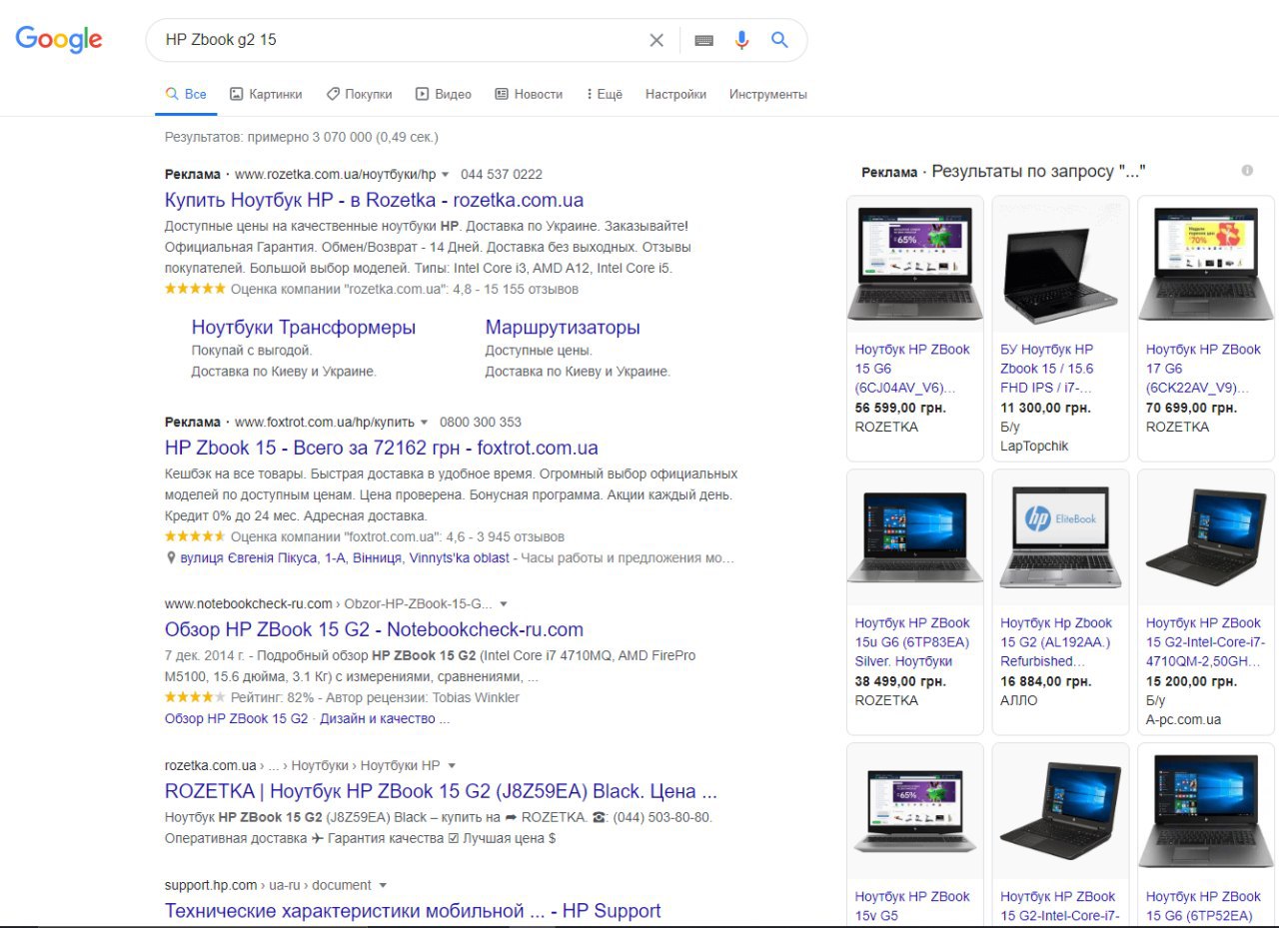Viewport: 1279px width, 928px height.
Task: Click the Google logo
Action: [x=59, y=40]
